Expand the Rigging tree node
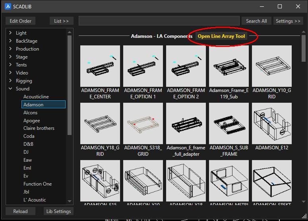The image size is (308, 221). point(10,81)
